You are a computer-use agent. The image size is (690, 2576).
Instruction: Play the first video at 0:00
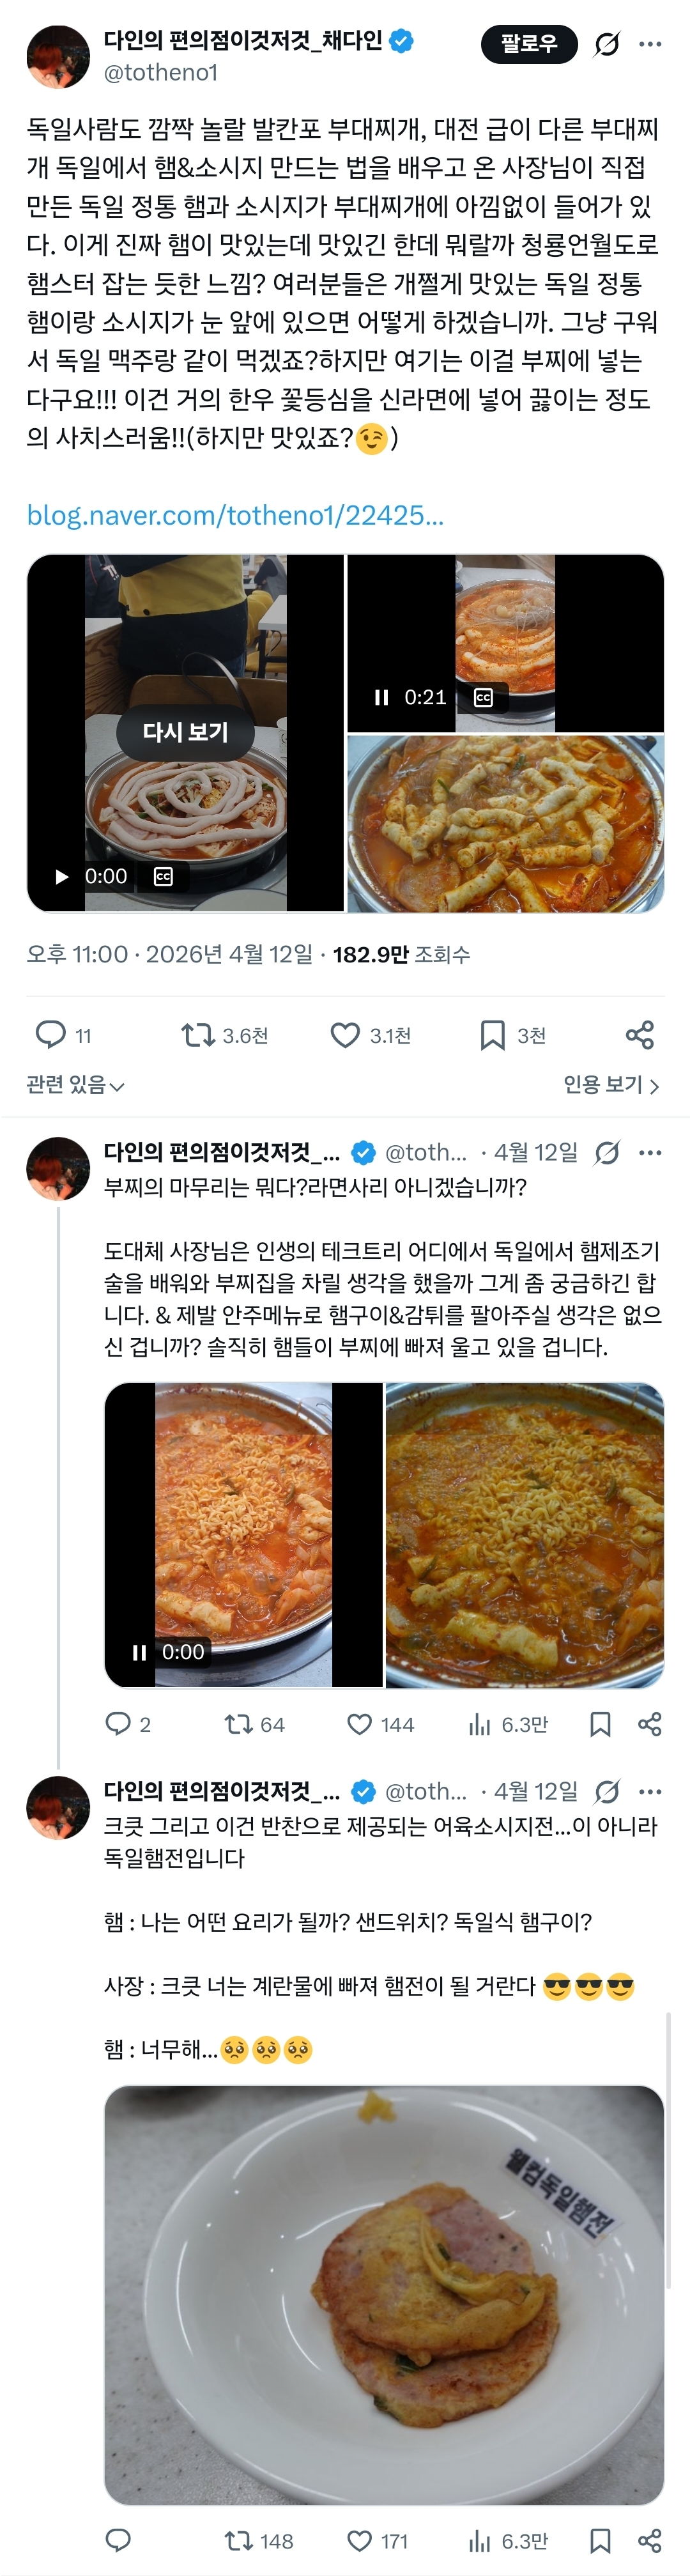[62, 876]
